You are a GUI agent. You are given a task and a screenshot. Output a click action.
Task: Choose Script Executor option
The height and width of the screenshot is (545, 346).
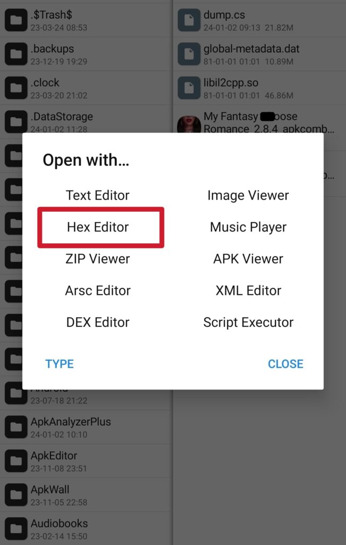248,322
